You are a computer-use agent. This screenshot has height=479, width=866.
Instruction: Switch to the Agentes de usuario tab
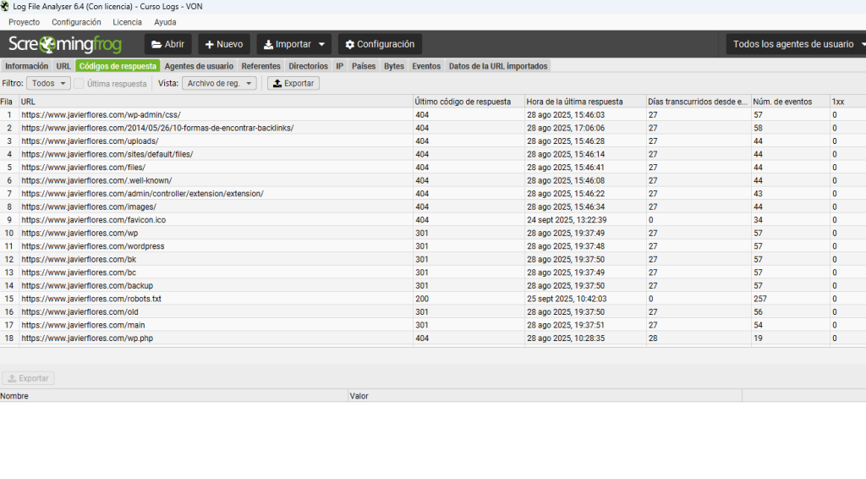[x=199, y=66]
